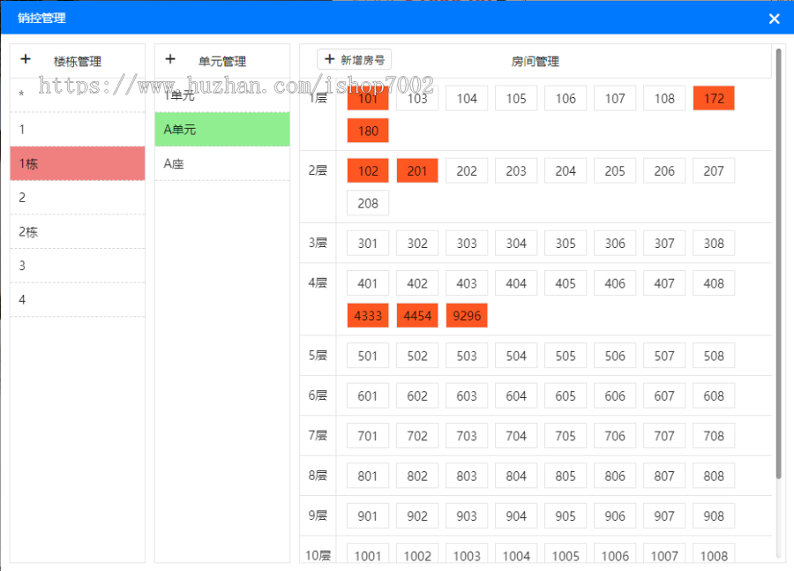Viewport: 794px width, 571px height.
Task: Select room 608
Action: (x=714, y=395)
